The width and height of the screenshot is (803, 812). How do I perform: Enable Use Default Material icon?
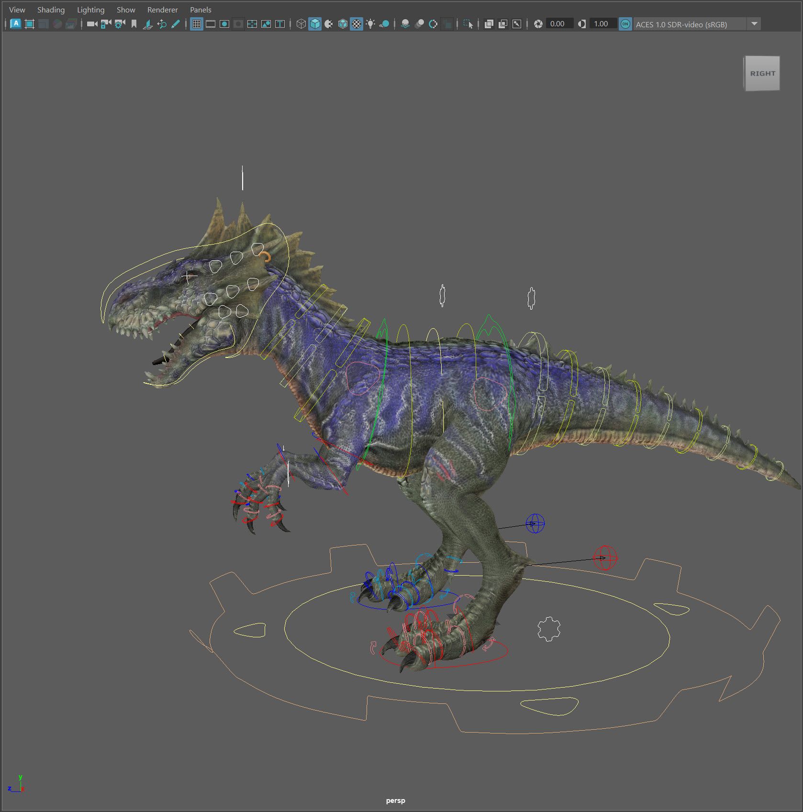[x=329, y=24]
